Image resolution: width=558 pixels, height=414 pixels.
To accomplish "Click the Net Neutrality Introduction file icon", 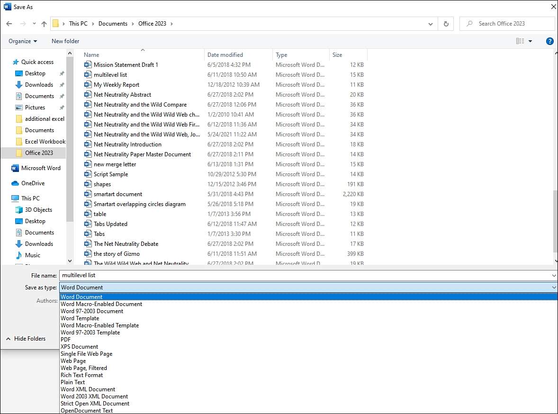I will pos(88,144).
